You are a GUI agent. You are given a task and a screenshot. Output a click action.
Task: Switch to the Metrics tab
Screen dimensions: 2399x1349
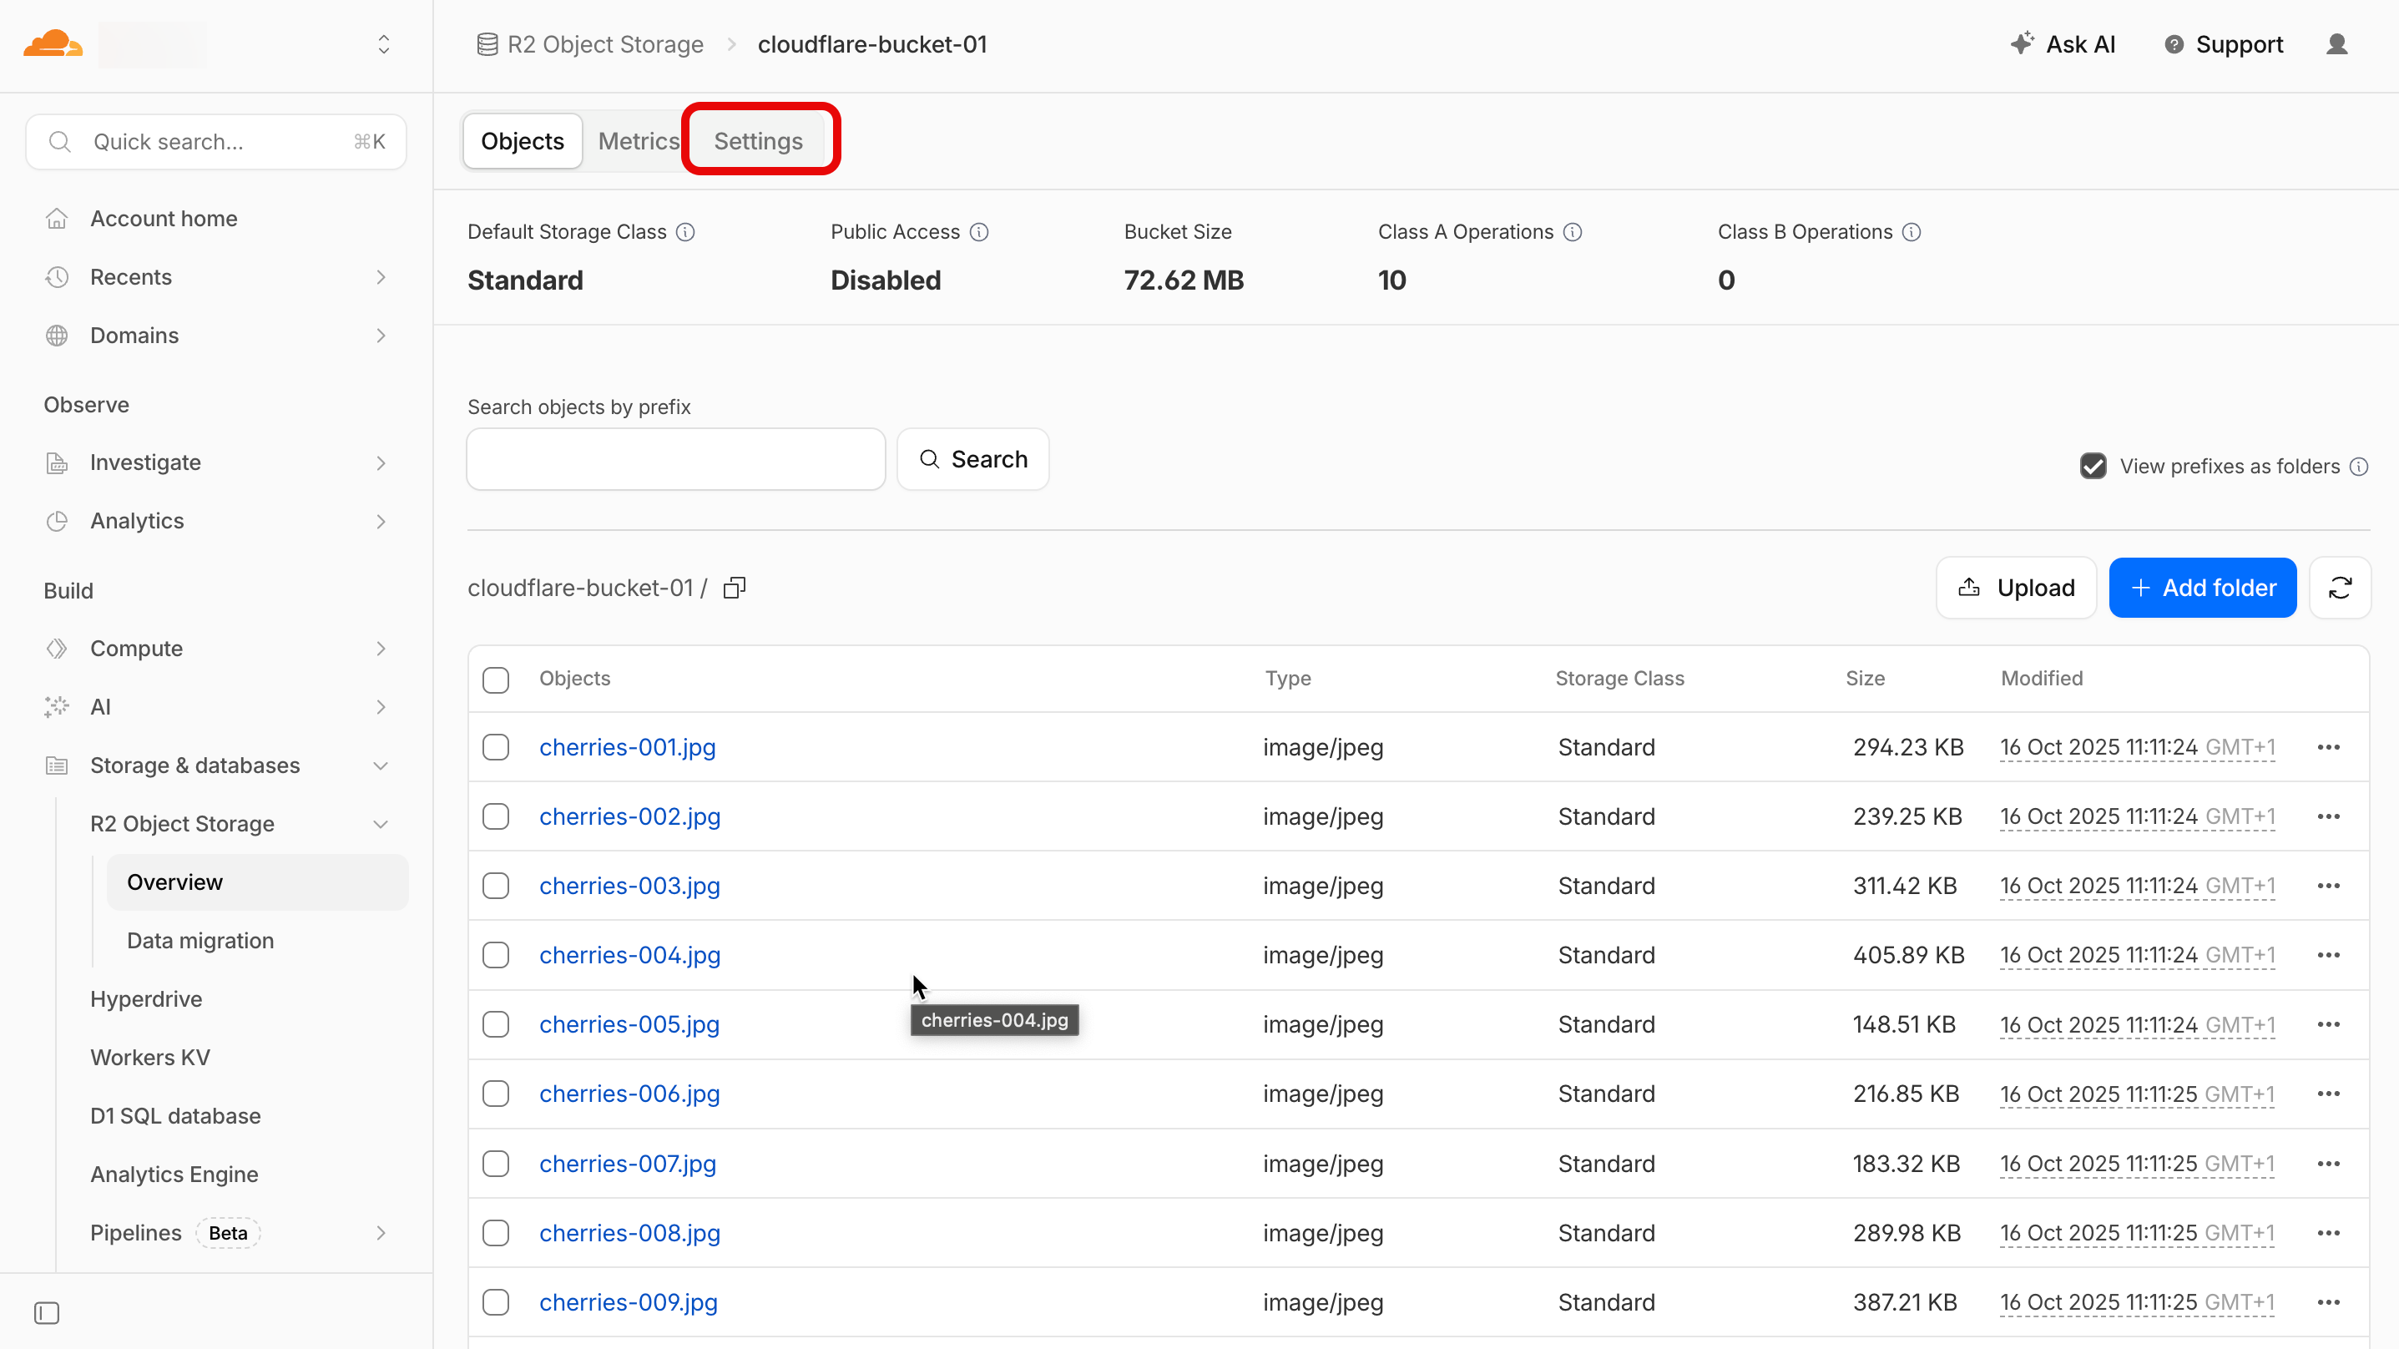[638, 141]
